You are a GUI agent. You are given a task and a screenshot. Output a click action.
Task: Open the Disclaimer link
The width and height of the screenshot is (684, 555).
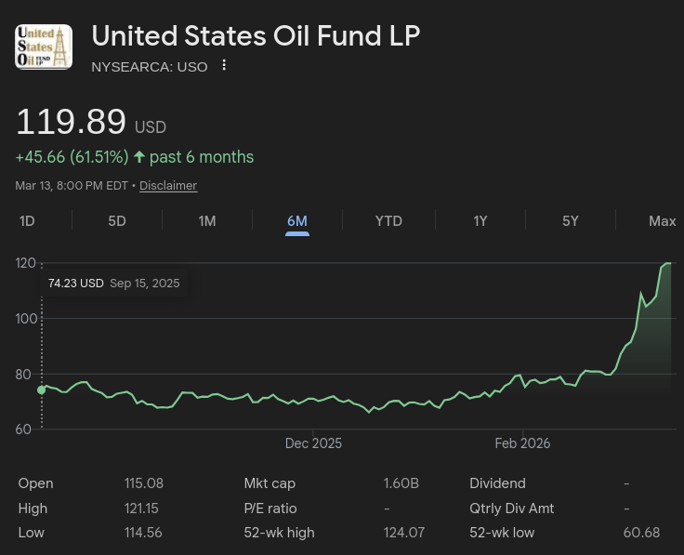(x=168, y=186)
